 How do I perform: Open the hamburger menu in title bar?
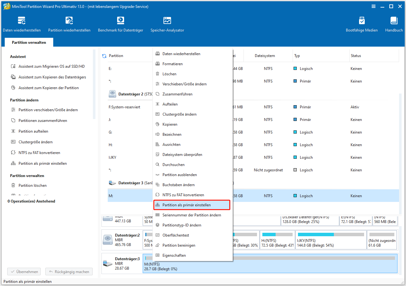[373, 6]
